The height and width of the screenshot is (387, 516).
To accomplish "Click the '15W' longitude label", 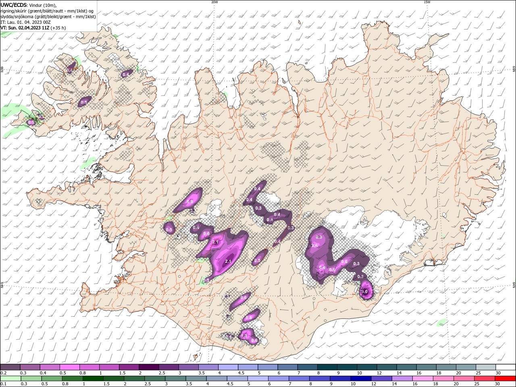I will 427,2.
